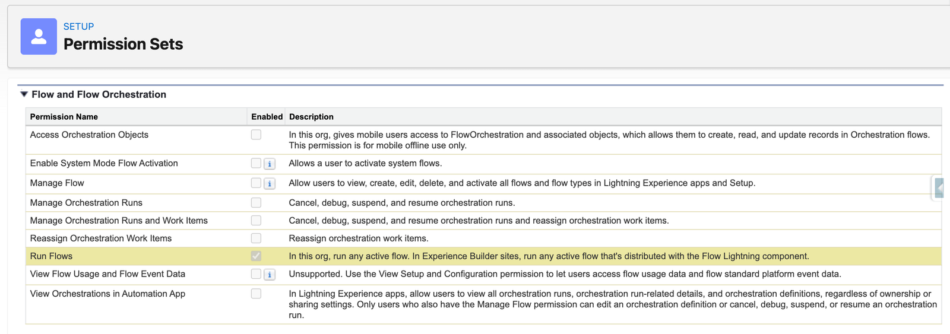950x334 pixels.
Task: Check the Reassign Orchestration Work Items checkbox
Action: point(256,238)
